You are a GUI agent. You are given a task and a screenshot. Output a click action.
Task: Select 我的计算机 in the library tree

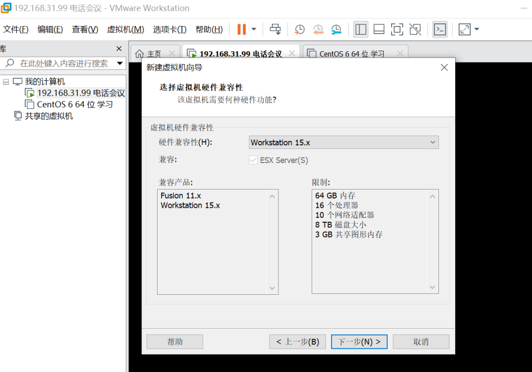tap(45, 81)
